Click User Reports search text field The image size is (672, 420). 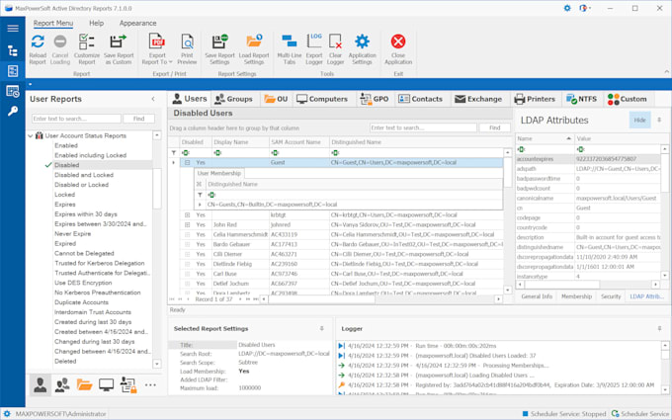coord(76,119)
